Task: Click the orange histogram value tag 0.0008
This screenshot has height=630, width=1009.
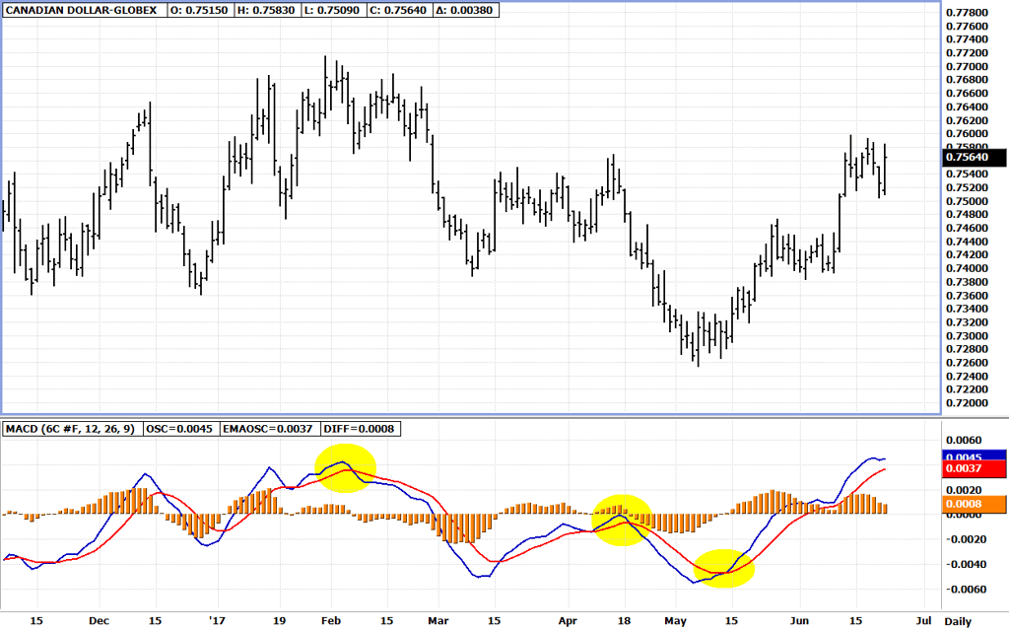Action: pyautogui.click(x=974, y=505)
